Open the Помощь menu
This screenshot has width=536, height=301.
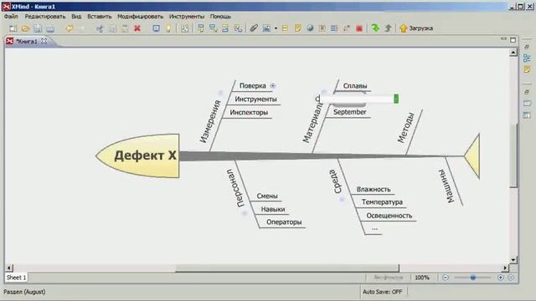point(220,16)
